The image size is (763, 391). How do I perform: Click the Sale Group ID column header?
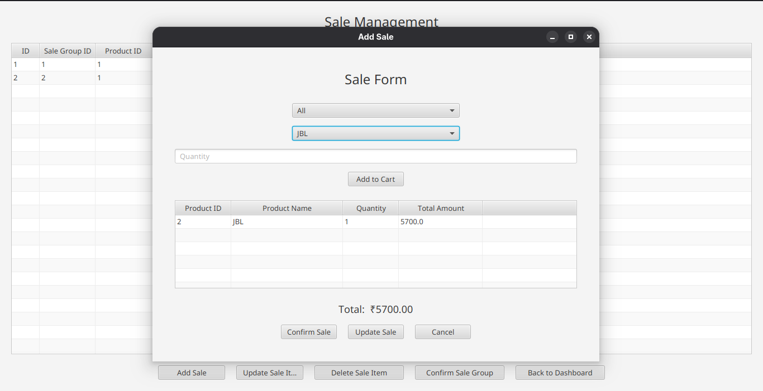tap(68, 51)
